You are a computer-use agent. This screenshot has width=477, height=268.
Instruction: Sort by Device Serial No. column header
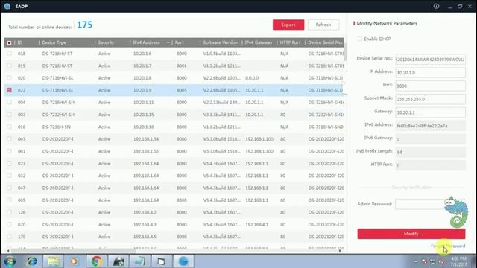(325, 42)
